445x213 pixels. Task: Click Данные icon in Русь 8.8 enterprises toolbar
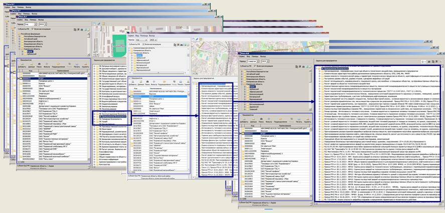[x=252, y=120]
